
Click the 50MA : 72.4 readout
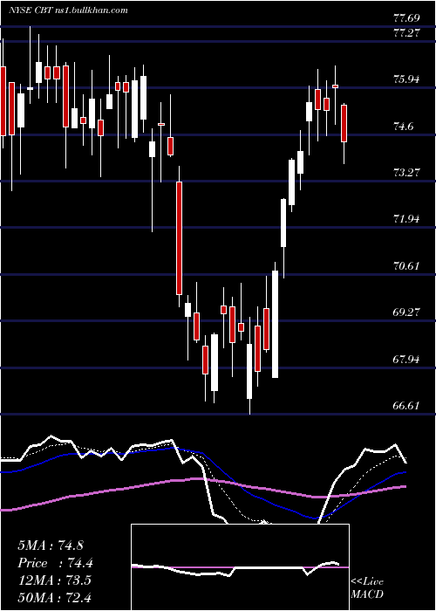point(54,597)
